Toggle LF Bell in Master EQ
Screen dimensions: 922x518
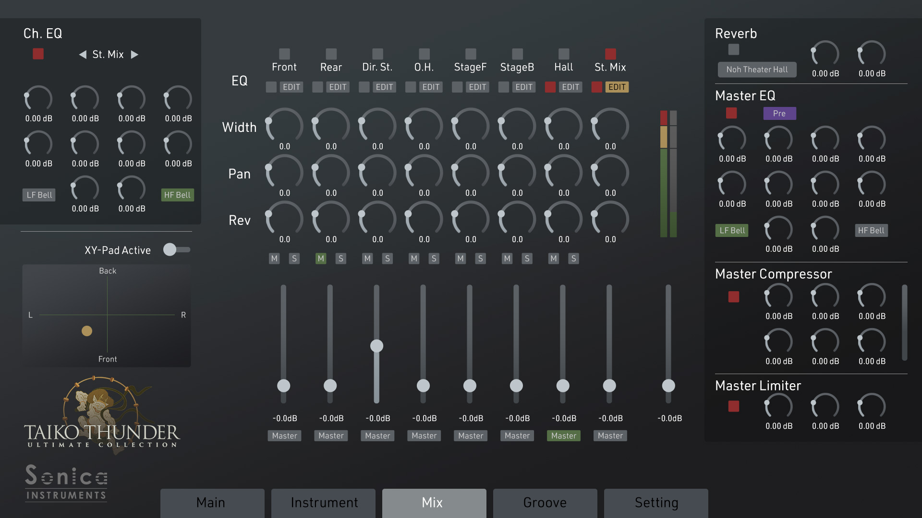click(x=732, y=230)
